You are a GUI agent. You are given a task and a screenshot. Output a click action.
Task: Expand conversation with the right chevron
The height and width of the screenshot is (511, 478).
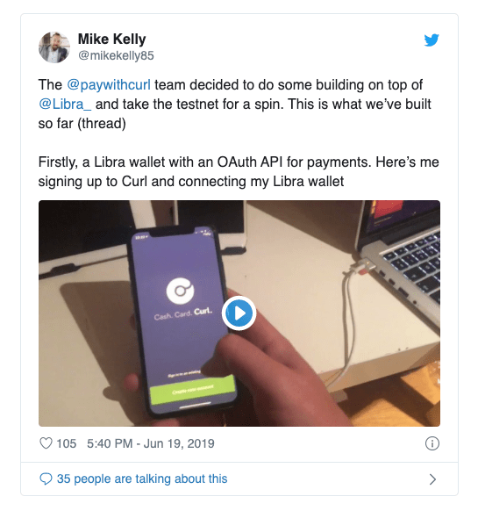tap(432, 479)
